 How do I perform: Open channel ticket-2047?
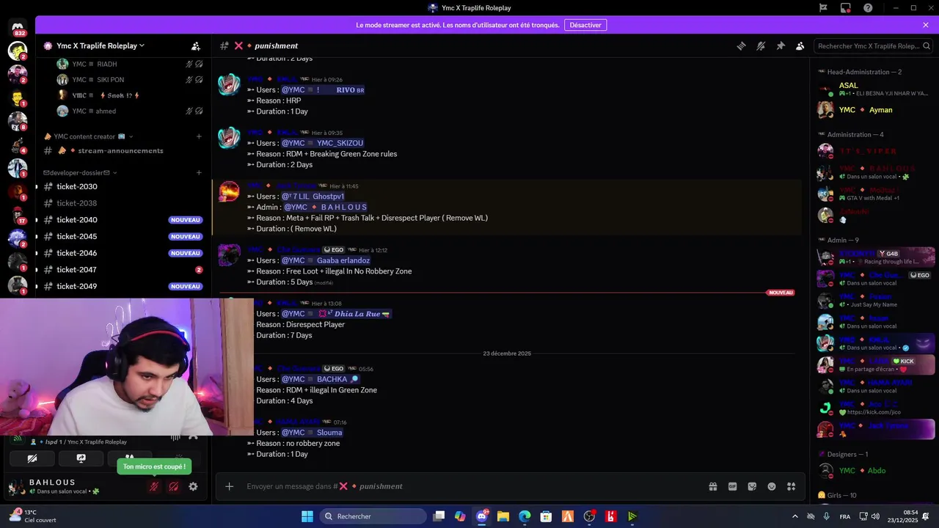[122, 270]
